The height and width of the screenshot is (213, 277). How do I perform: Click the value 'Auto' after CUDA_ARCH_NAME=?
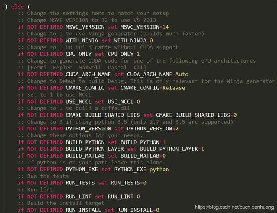pos(182,75)
